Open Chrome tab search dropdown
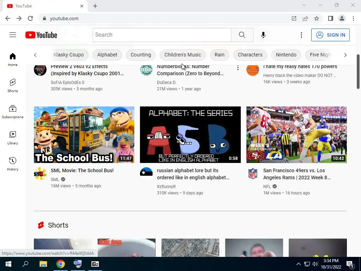Viewport: 361px width, 271px height. (x=304, y=5)
